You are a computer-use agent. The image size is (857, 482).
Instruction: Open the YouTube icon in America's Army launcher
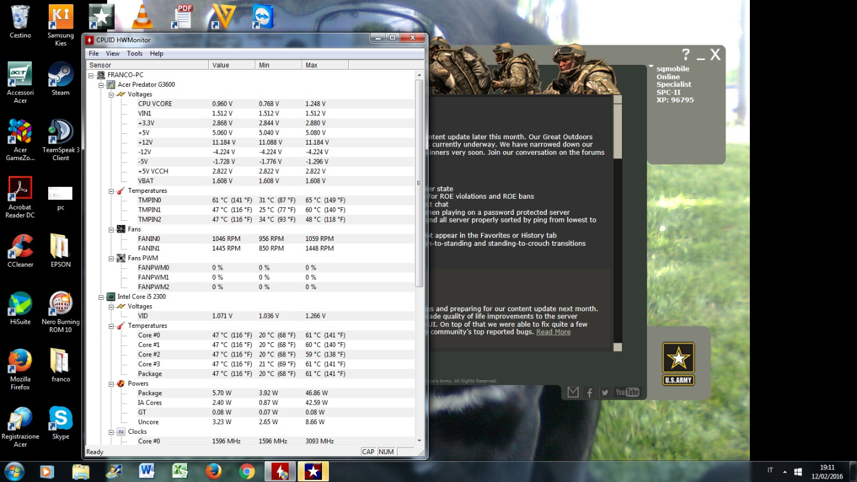[x=627, y=392]
